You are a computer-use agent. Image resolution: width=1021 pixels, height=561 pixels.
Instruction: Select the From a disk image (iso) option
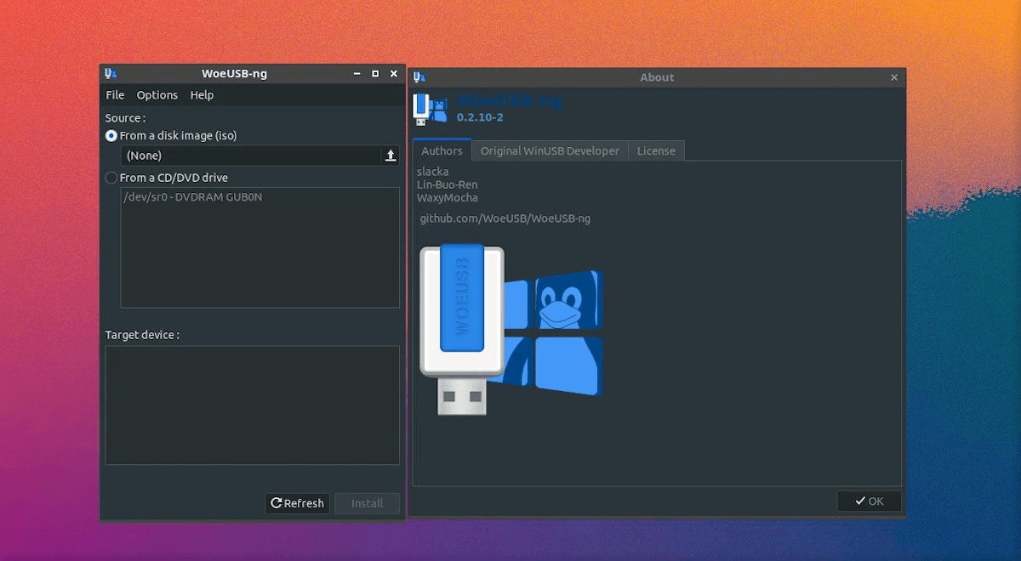[171, 135]
